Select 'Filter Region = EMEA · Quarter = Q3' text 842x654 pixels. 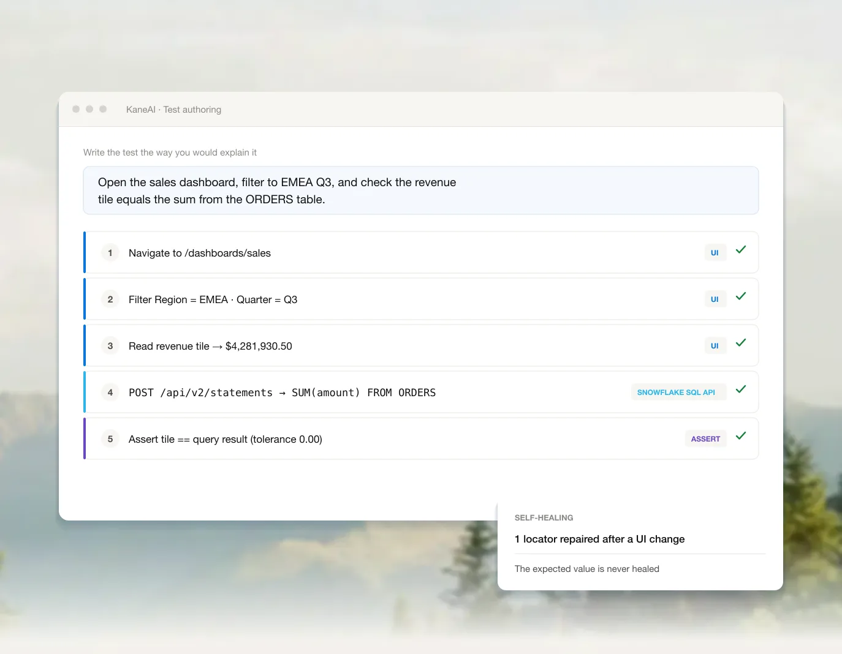213,299
